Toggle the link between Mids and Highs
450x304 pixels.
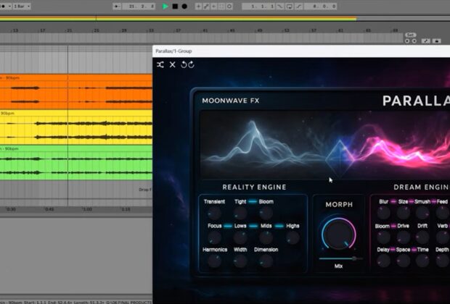pos(279,226)
